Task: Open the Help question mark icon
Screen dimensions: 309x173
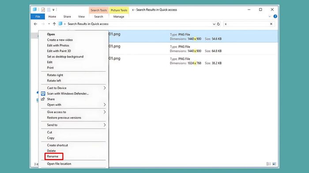Action: point(275,16)
